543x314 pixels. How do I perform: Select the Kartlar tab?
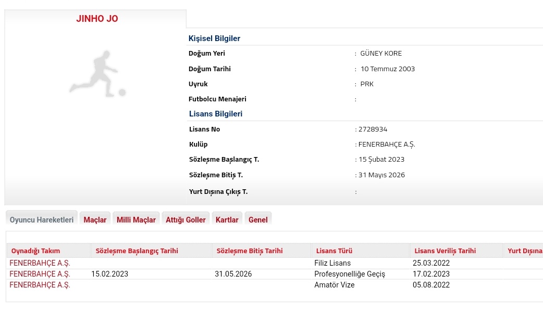(x=227, y=219)
